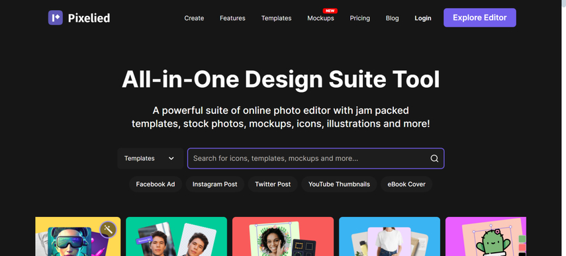566x256 pixels.
Task: Click the Login link
Action: [x=423, y=18]
